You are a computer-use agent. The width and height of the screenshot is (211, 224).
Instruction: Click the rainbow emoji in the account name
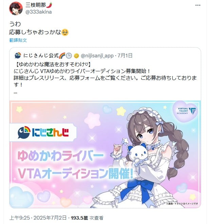point(62,56)
